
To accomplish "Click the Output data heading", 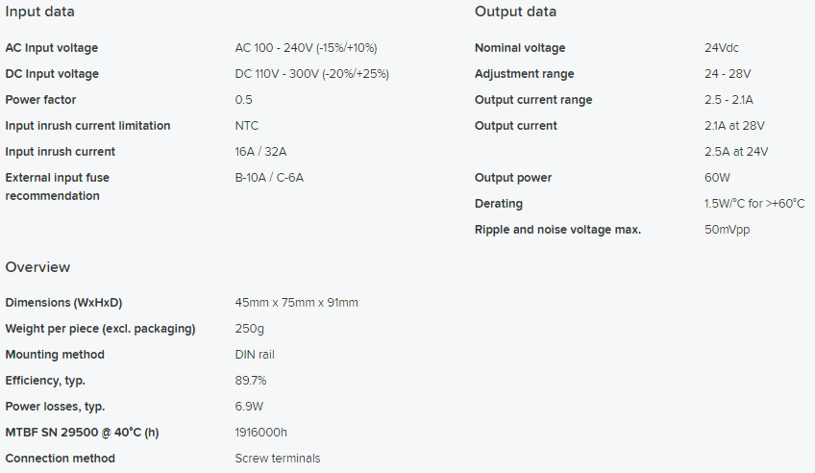I will click(x=515, y=12).
